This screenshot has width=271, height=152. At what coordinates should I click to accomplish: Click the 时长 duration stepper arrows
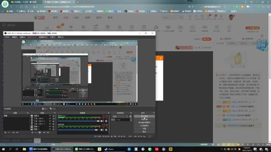[131, 120]
